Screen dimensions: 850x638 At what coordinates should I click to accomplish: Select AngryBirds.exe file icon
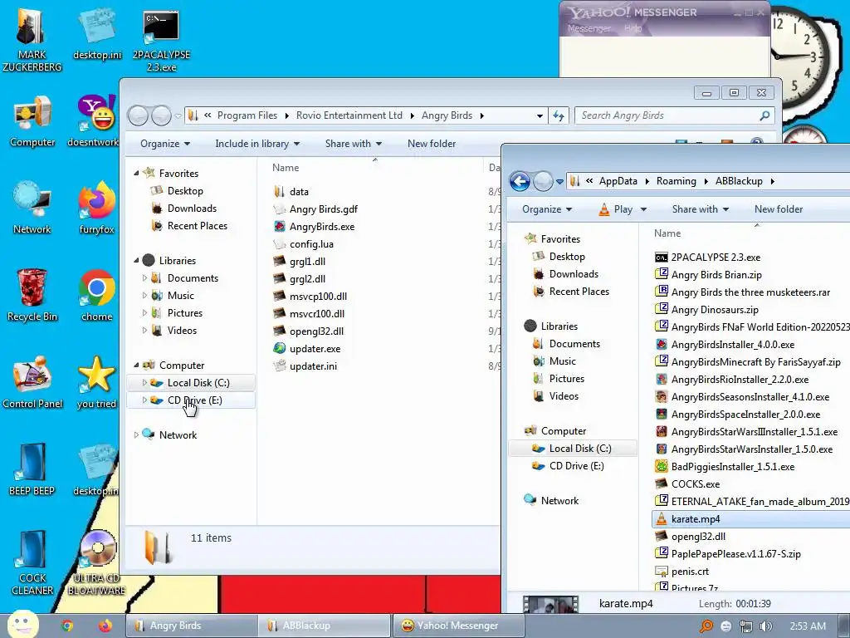(x=279, y=226)
